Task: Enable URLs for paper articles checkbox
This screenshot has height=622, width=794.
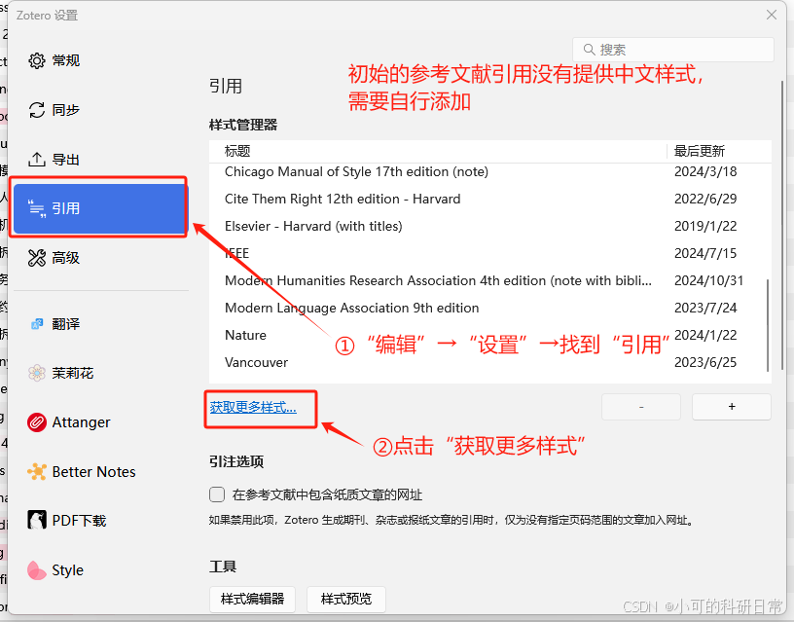Action: (217, 494)
